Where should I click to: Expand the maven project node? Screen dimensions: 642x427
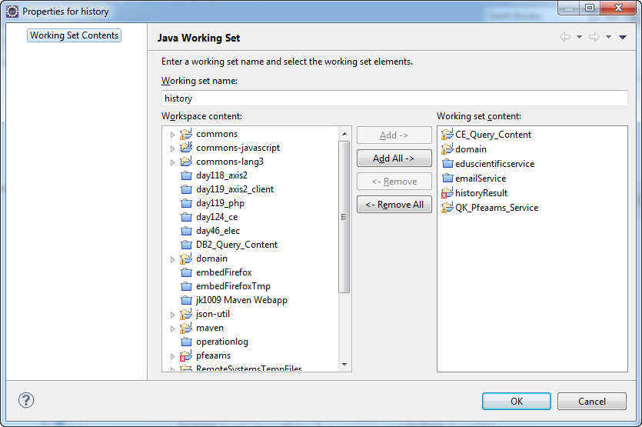pyautogui.click(x=173, y=329)
